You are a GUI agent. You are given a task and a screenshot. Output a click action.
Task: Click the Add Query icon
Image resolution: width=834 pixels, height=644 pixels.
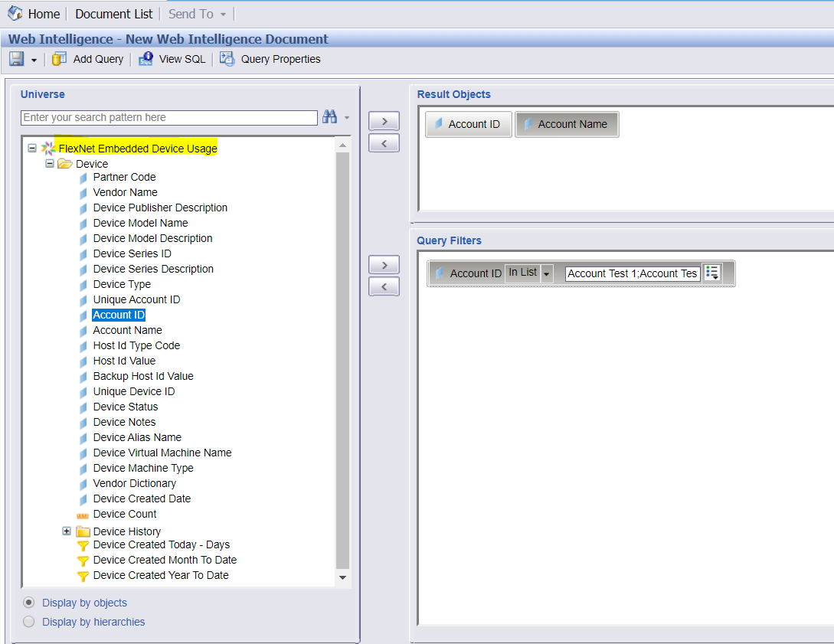coord(59,58)
